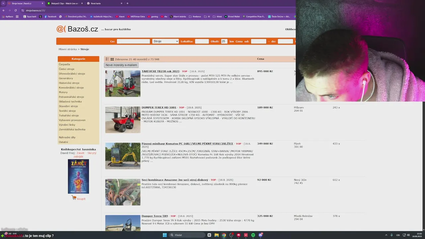Image resolution: width=425 pixels, height=239 pixels.
Task: Click the Zánět book cover image
Action: tap(78, 176)
